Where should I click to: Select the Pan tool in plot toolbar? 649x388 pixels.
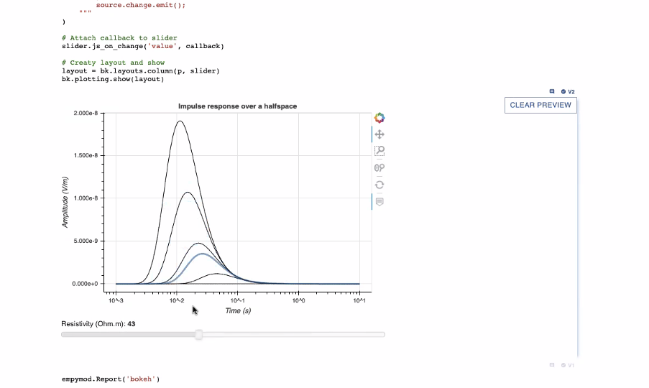tap(379, 134)
